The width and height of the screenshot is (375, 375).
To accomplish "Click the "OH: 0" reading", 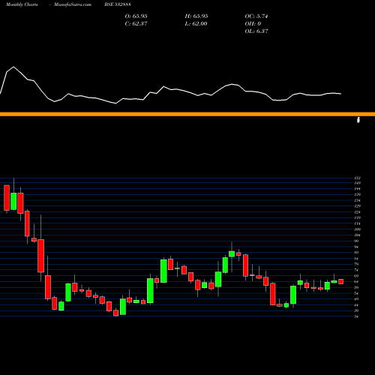I will coord(253,23).
